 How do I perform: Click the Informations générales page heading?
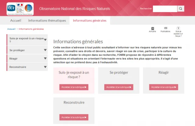tap(78, 42)
